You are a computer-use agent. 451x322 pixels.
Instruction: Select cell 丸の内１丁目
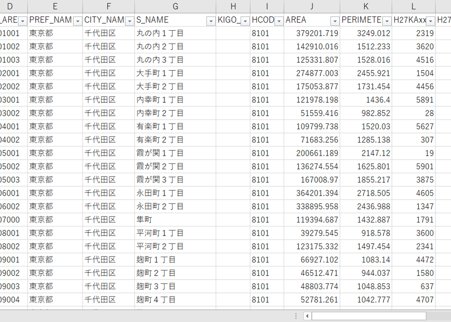click(x=175, y=33)
